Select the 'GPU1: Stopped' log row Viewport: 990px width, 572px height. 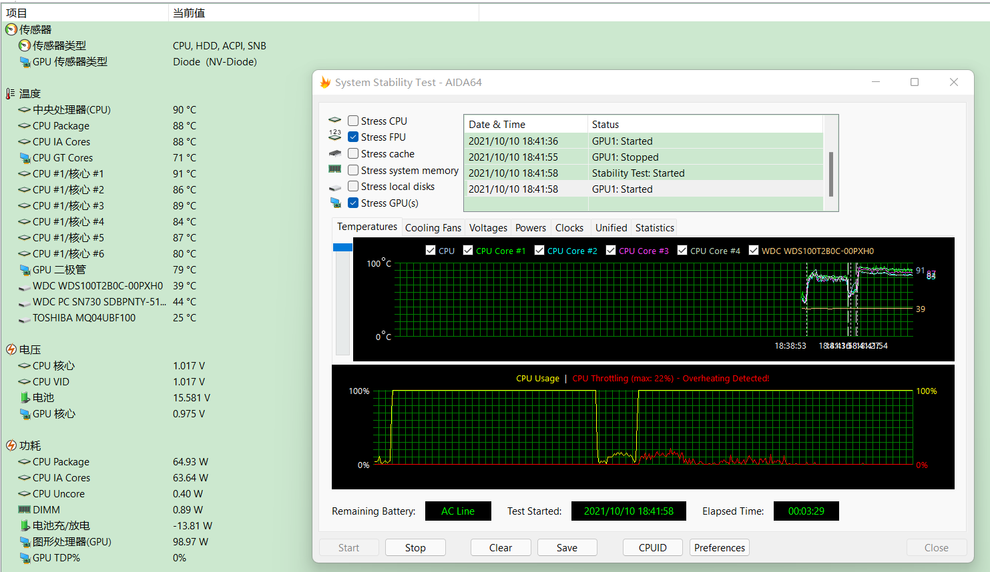tap(644, 157)
